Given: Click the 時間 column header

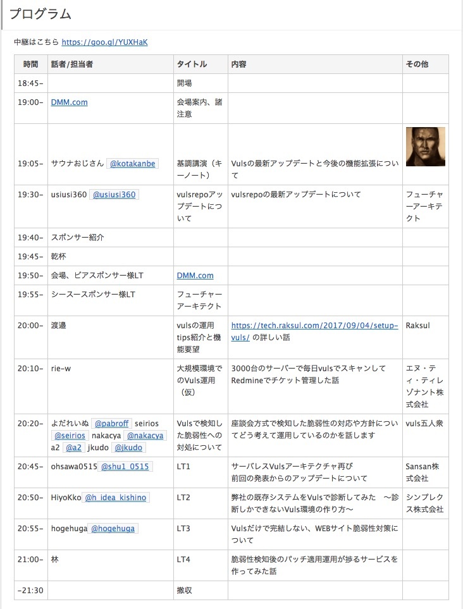Looking at the screenshot, I should [x=30, y=65].
